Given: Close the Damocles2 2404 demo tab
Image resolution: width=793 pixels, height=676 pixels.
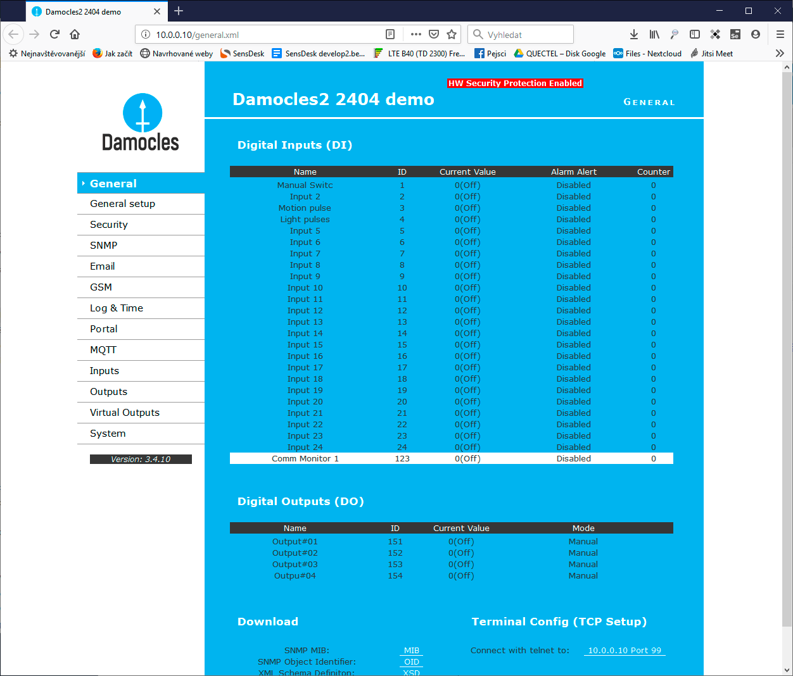Looking at the screenshot, I should [157, 11].
